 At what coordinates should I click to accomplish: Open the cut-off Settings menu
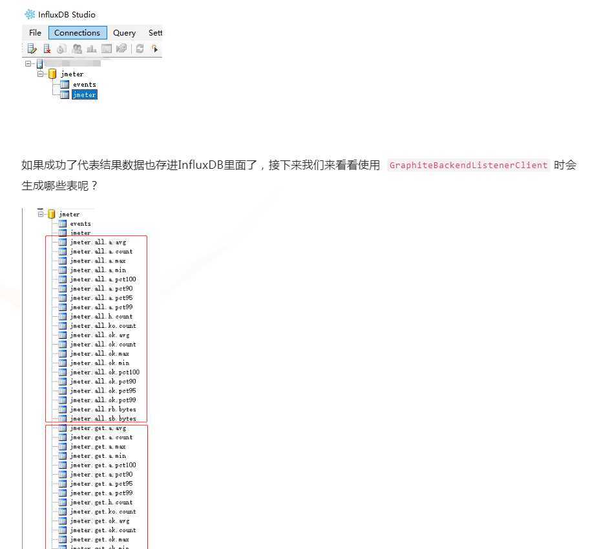pyautogui.click(x=155, y=33)
